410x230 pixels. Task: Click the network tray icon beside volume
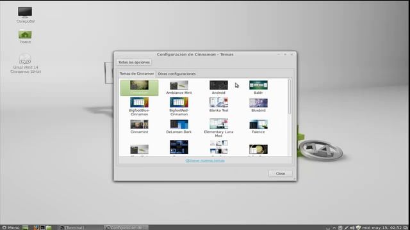346,227
